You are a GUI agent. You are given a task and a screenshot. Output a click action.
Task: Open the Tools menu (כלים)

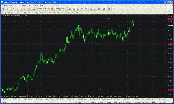pyautogui.click(x=30, y=5)
